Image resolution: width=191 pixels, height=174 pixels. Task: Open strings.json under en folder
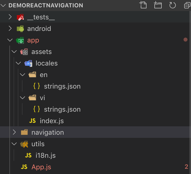click(x=62, y=86)
